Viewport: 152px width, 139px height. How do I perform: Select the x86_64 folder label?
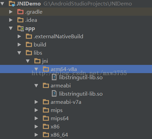coord(59,135)
